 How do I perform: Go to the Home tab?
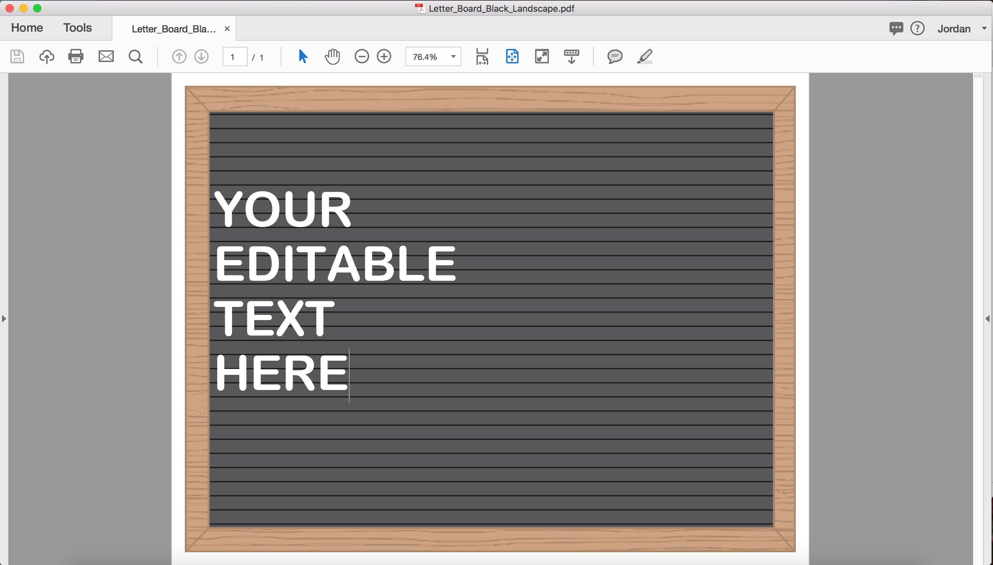(27, 27)
